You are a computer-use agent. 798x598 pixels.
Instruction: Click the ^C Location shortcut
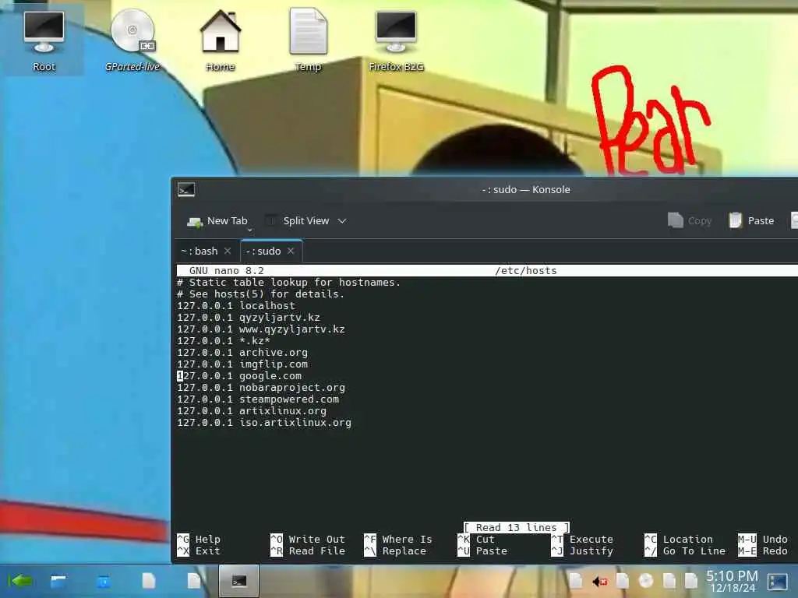(x=679, y=539)
